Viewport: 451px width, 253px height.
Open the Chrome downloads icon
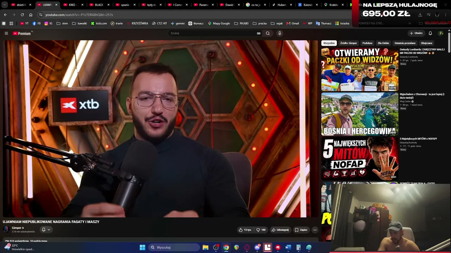(x=420, y=15)
